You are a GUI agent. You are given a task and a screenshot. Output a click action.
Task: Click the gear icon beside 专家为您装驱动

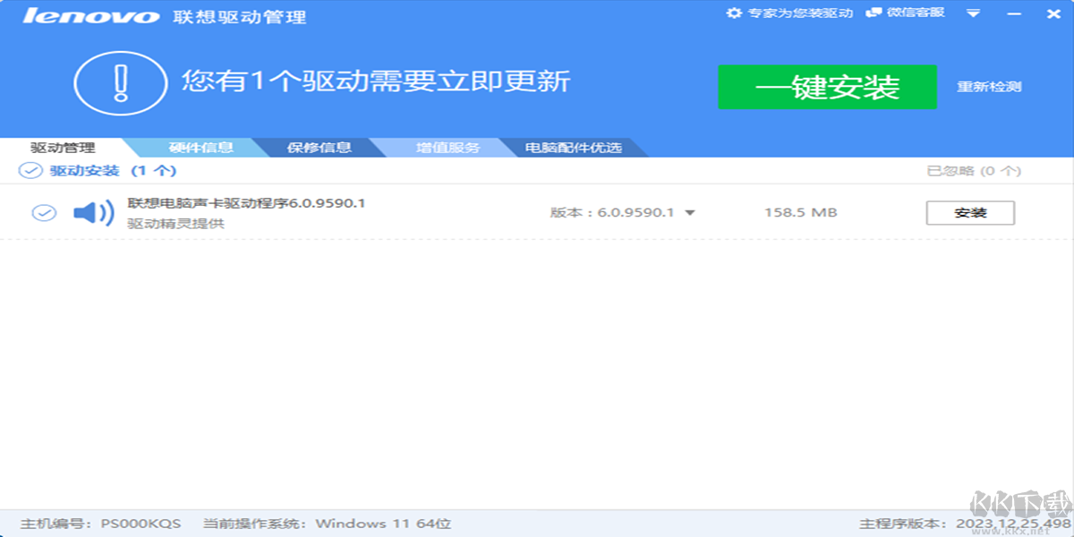(734, 13)
